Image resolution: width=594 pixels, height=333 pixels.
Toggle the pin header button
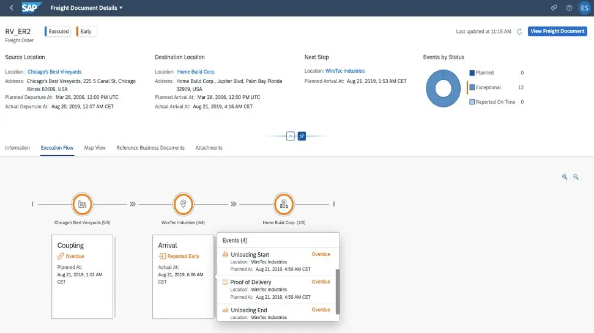point(302,136)
